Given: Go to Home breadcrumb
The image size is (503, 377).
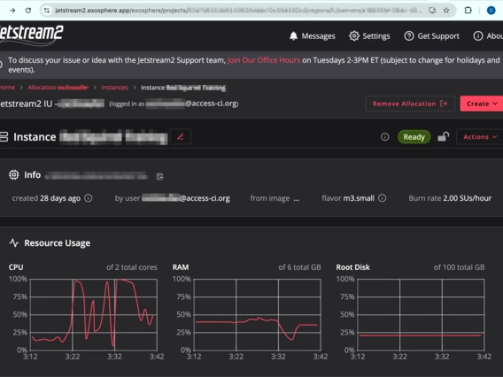Looking at the screenshot, I should tap(7, 88).
